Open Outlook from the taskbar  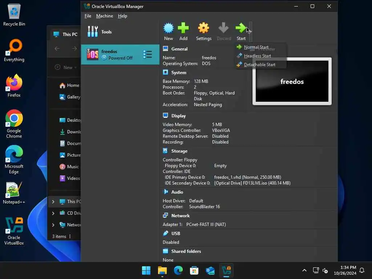tap(210, 270)
